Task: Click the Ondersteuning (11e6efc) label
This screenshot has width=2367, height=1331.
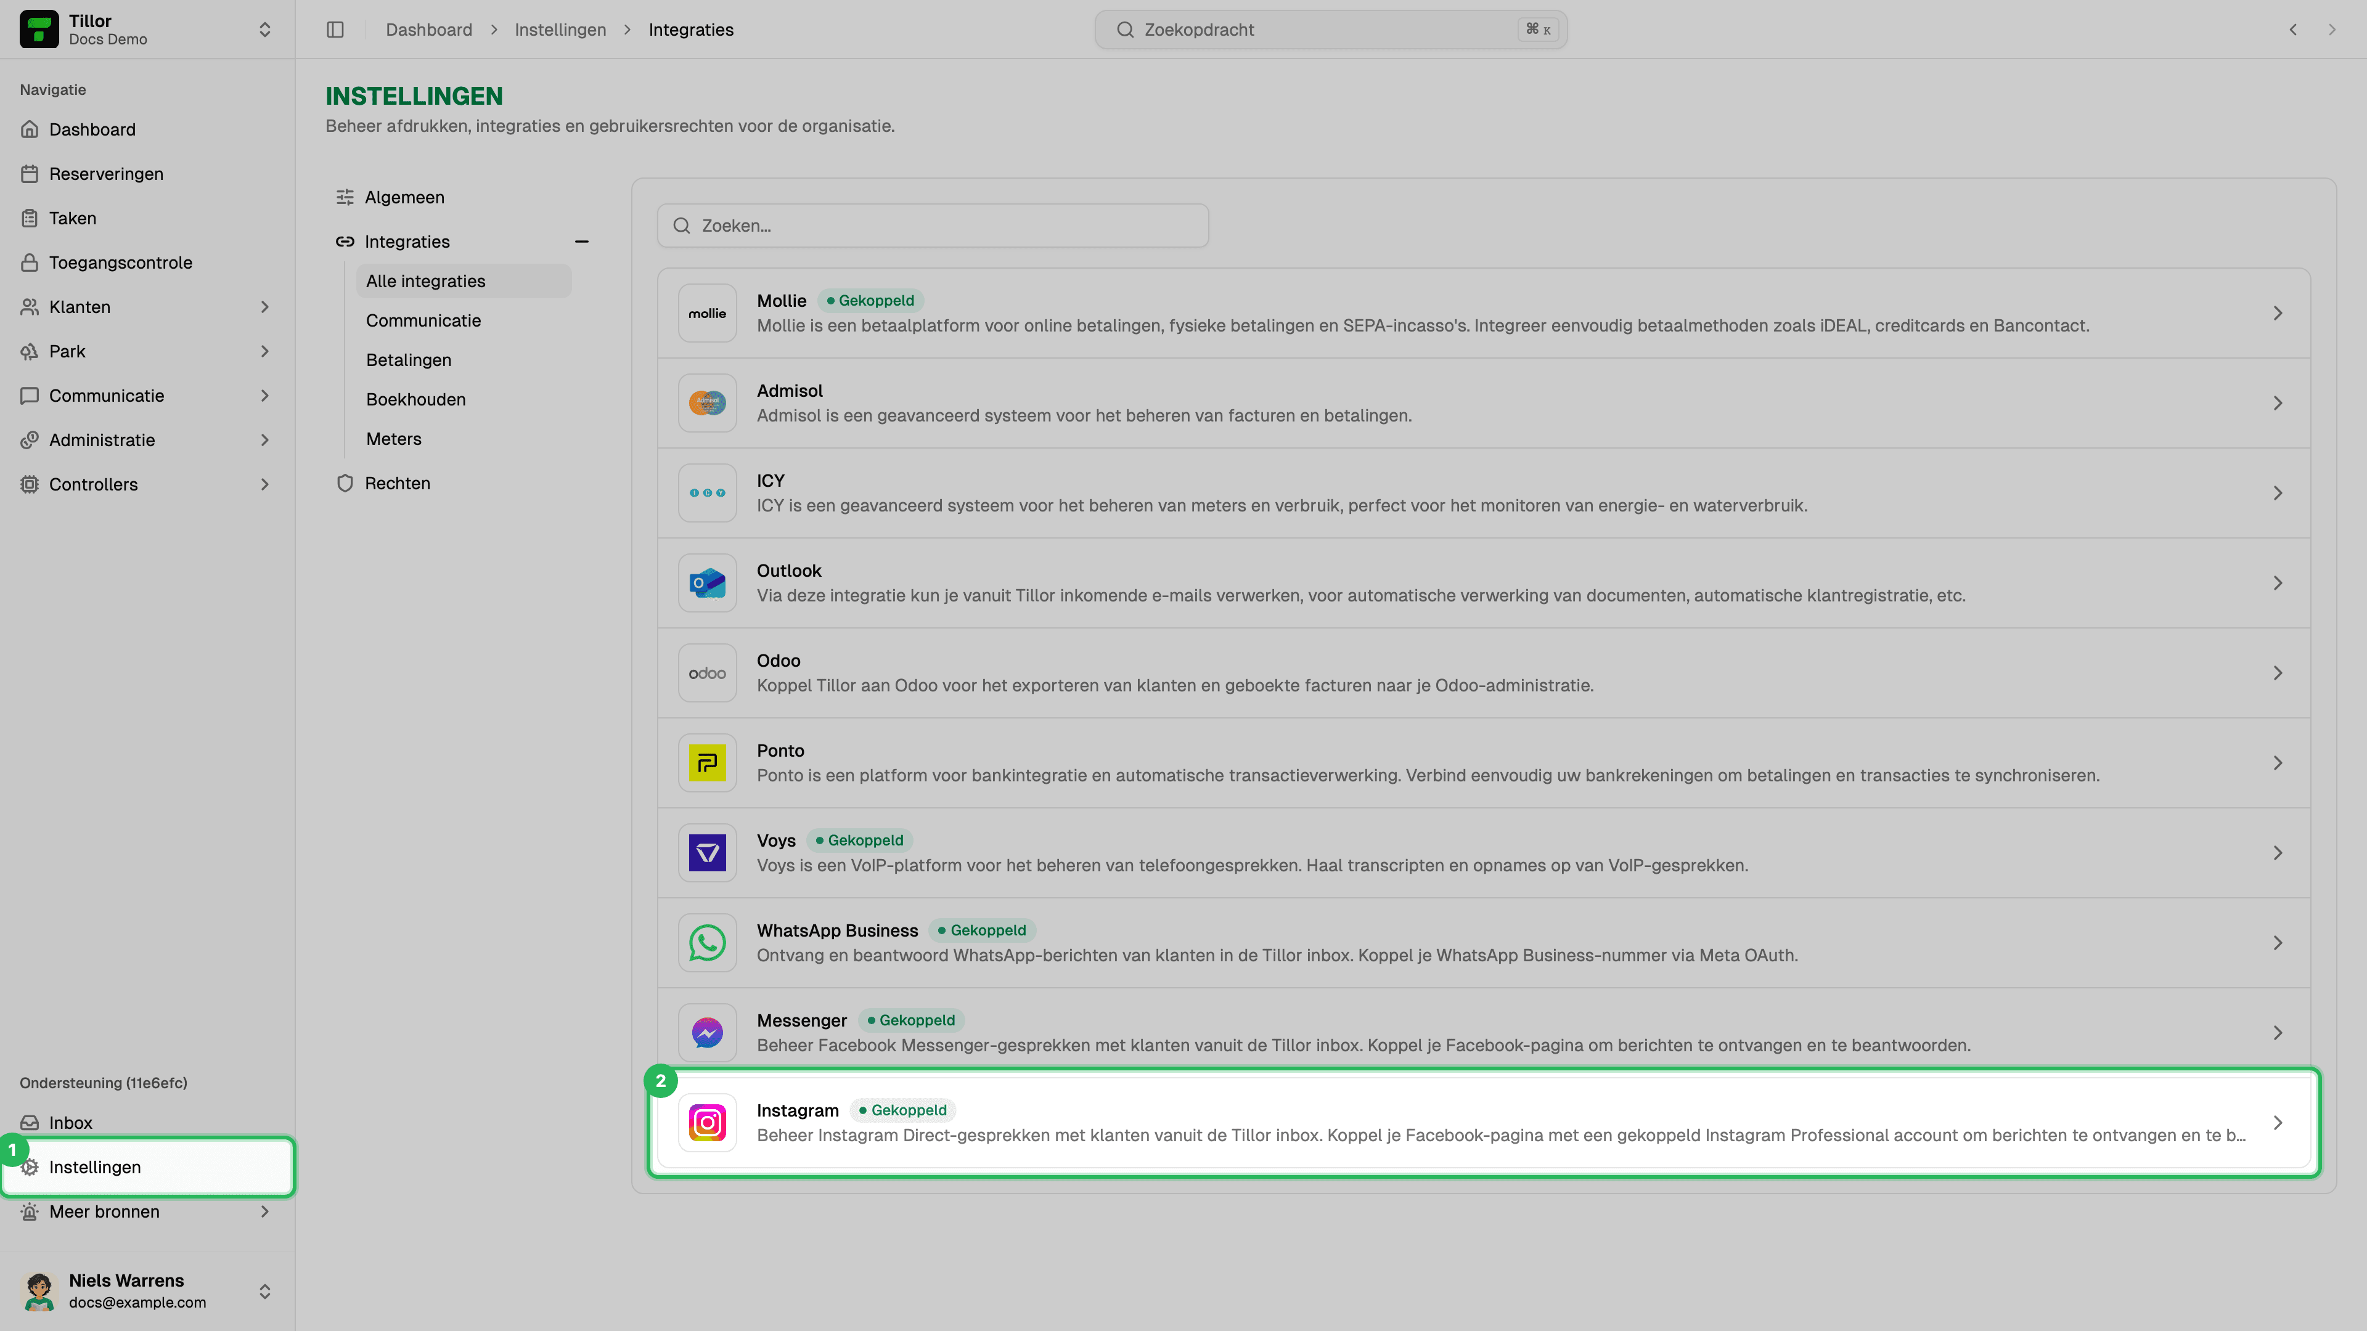Action: (x=103, y=1083)
